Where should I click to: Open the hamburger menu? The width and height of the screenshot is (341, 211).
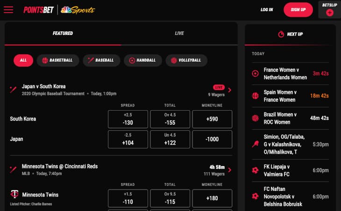(x=8, y=10)
